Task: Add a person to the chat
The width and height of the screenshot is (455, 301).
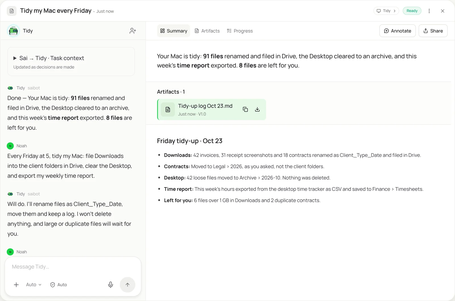Action: (133, 31)
